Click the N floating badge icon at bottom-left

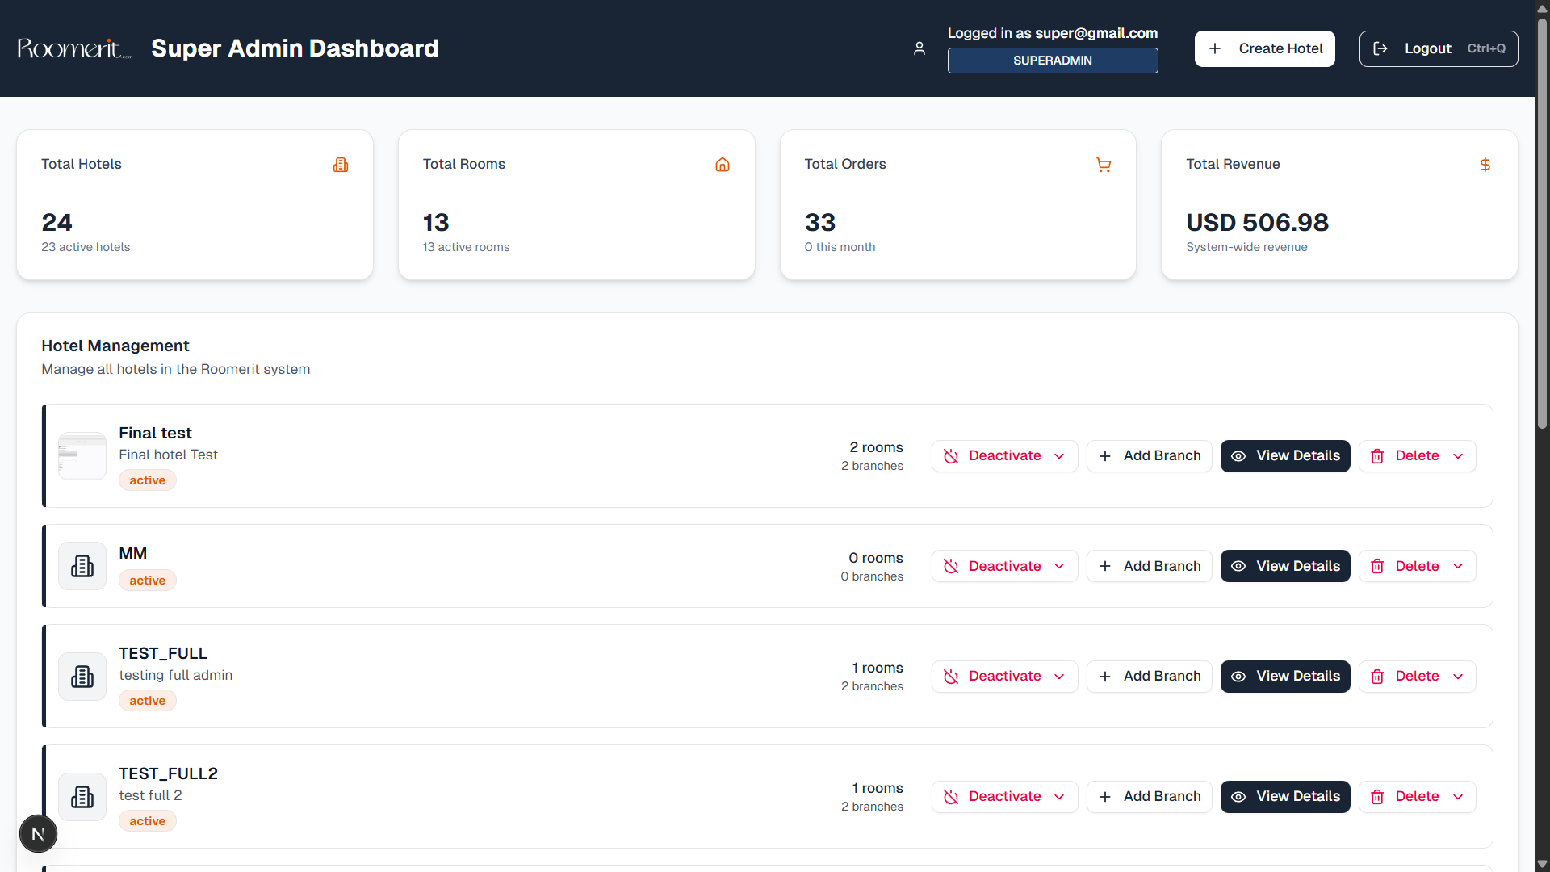pos(38,834)
